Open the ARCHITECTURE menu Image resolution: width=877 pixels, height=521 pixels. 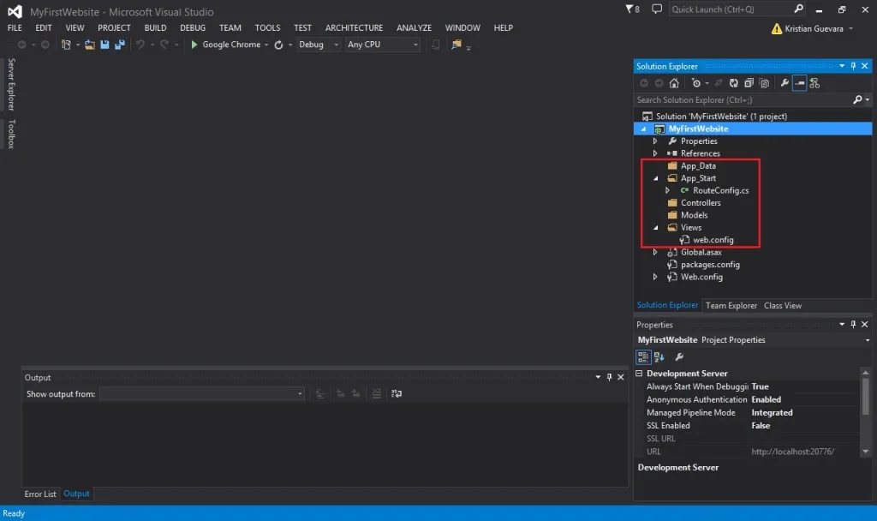[354, 27]
